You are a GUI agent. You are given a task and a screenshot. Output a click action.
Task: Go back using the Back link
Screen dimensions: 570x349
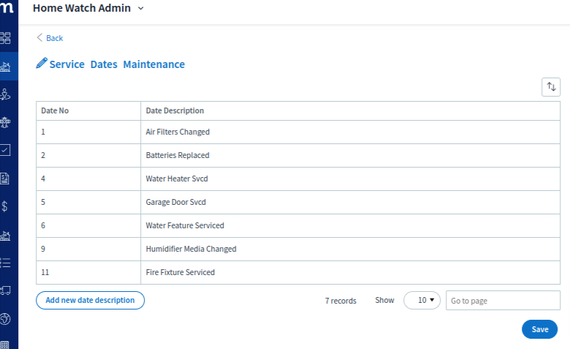pos(50,38)
